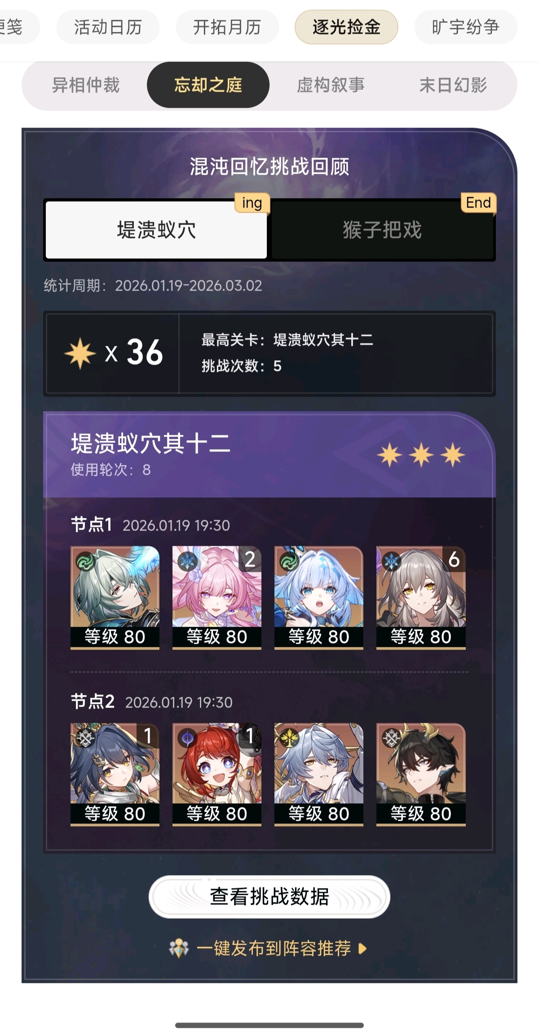Tap the red-haired character in 节点2
The height and width of the screenshot is (1036, 539).
click(x=217, y=775)
